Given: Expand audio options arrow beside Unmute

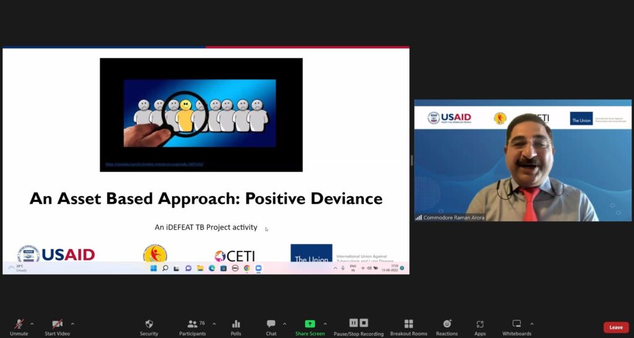Looking at the screenshot, I should point(32,323).
